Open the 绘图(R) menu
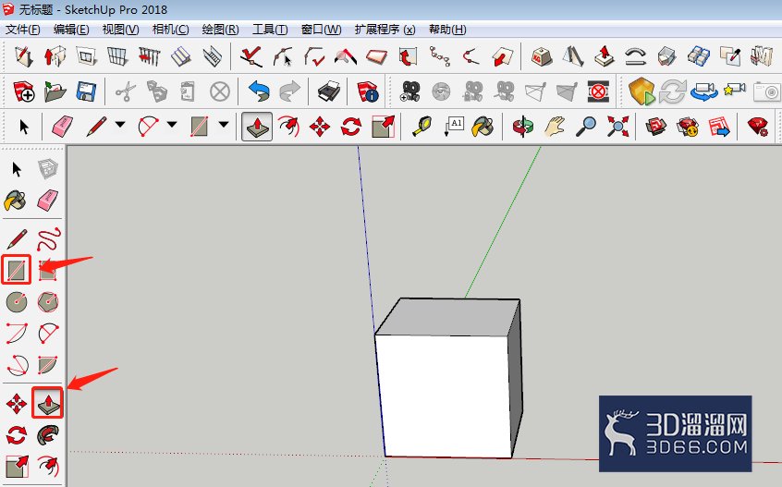Image resolution: width=782 pixels, height=487 pixels. (220, 30)
